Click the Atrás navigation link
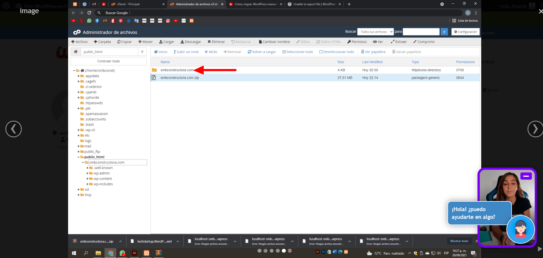The height and width of the screenshot is (258, 543). (211, 52)
